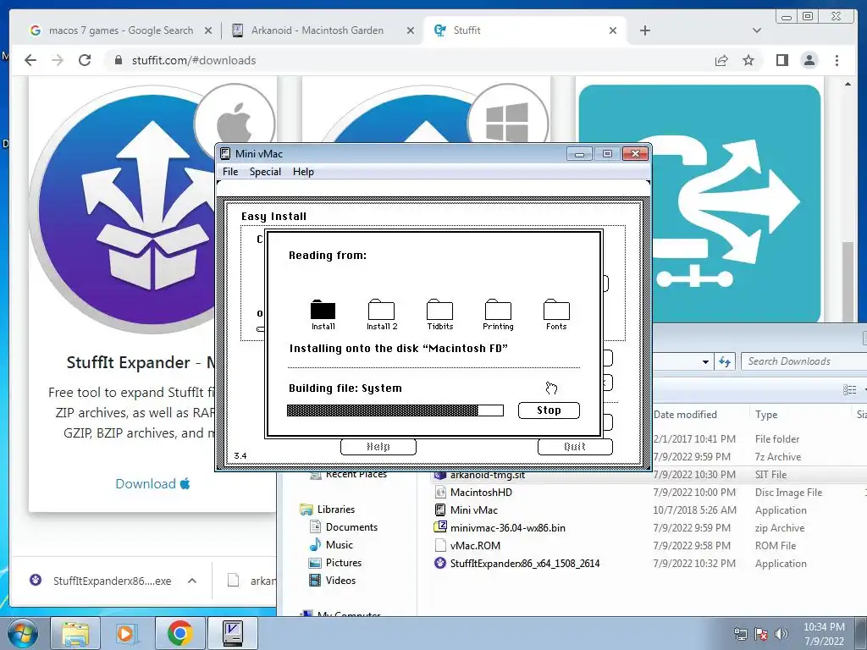The width and height of the screenshot is (867, 650).
Task: Stop the system installation
Action: (x=549, y=410)
